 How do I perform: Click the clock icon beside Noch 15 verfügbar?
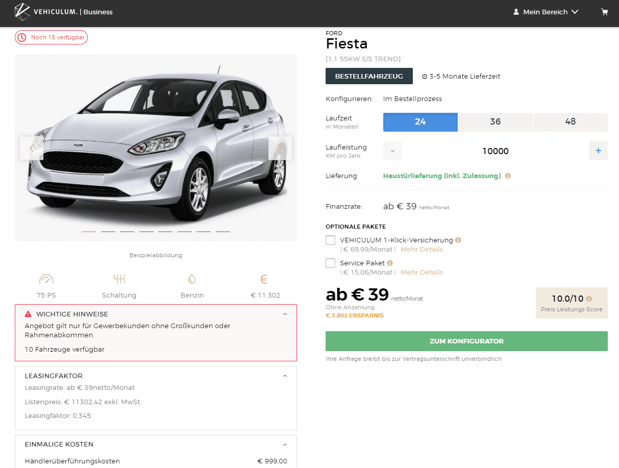(x=21, y=37)
